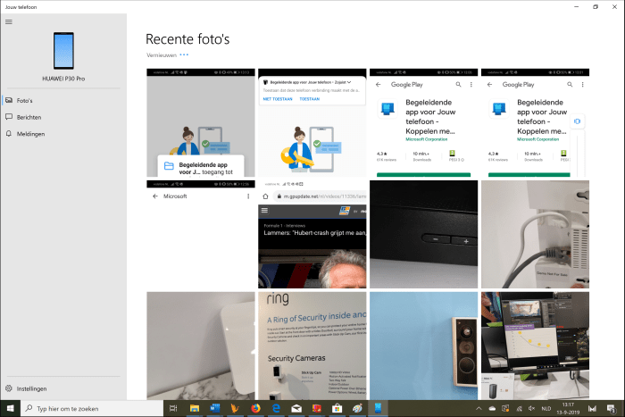The height and width of the screenshot is (417, 625).
Task: Open the Google Play screenshot with volume slider
Action: (535, 123)
